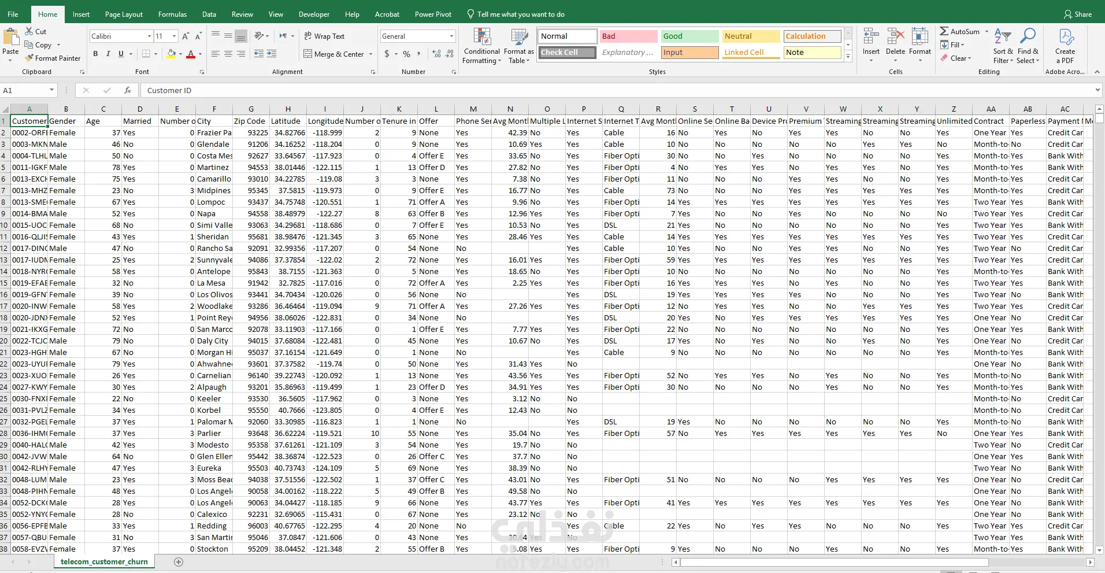Open the text Orientation tool
1105x573 pixels.
coord(259,35)
